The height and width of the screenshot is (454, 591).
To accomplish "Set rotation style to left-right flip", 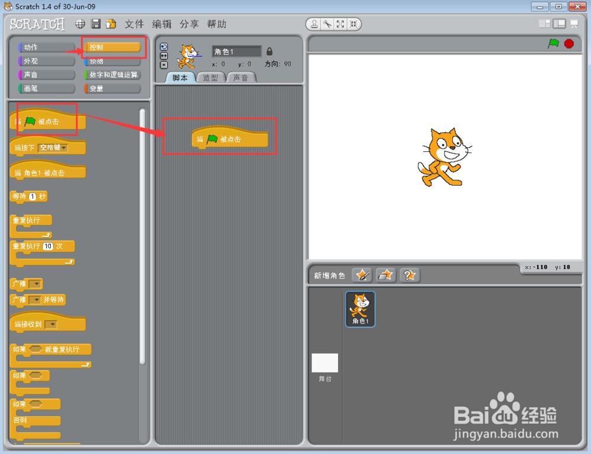I will 164,56.
